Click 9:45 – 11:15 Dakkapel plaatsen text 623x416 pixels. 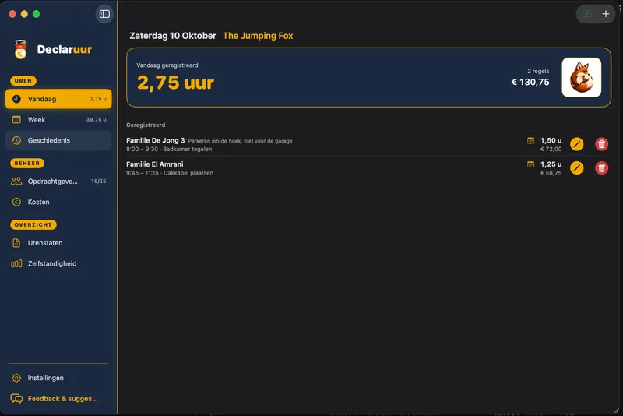point(170,173)
